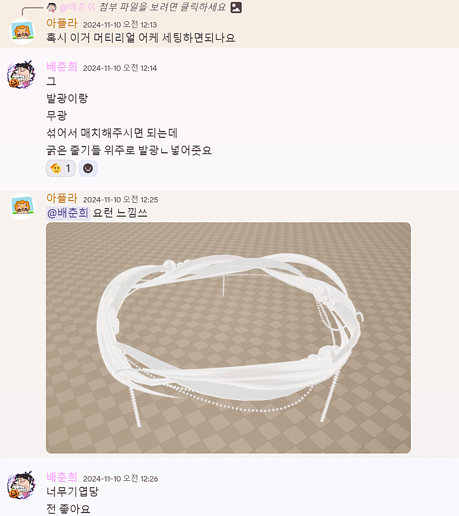Click the 오전 12:26 timestamp
The height and width of the screenshot is (516, 459).
pyautogui.click(x=120, y=479)
